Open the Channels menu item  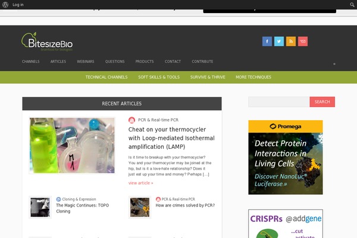[31, 61]
